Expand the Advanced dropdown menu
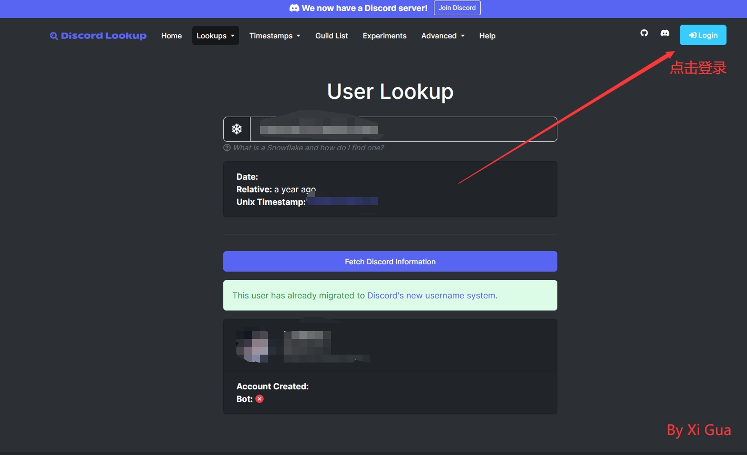This screenshot has width=747, height=455. [443, 36]
